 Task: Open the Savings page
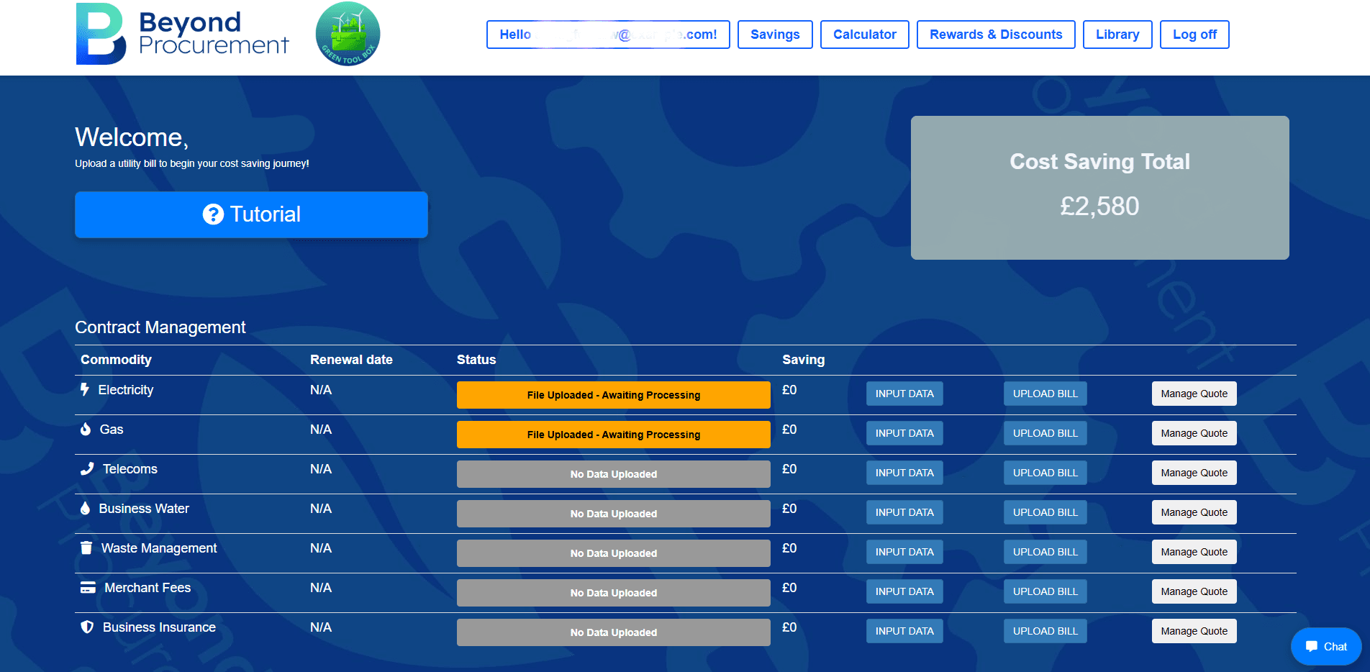click(775, 34)
